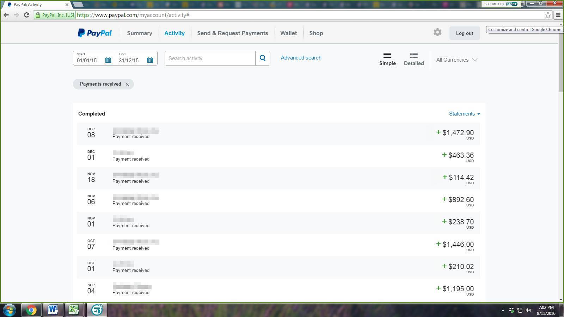Open the Advanced search link

tap(301, 58)
